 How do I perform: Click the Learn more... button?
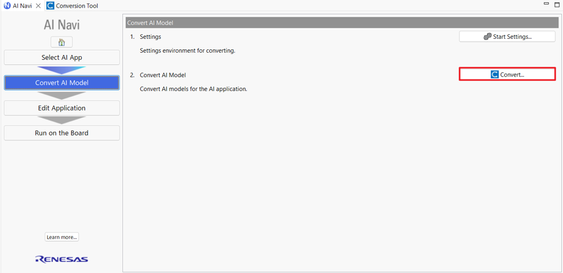(x=62, y=237)
